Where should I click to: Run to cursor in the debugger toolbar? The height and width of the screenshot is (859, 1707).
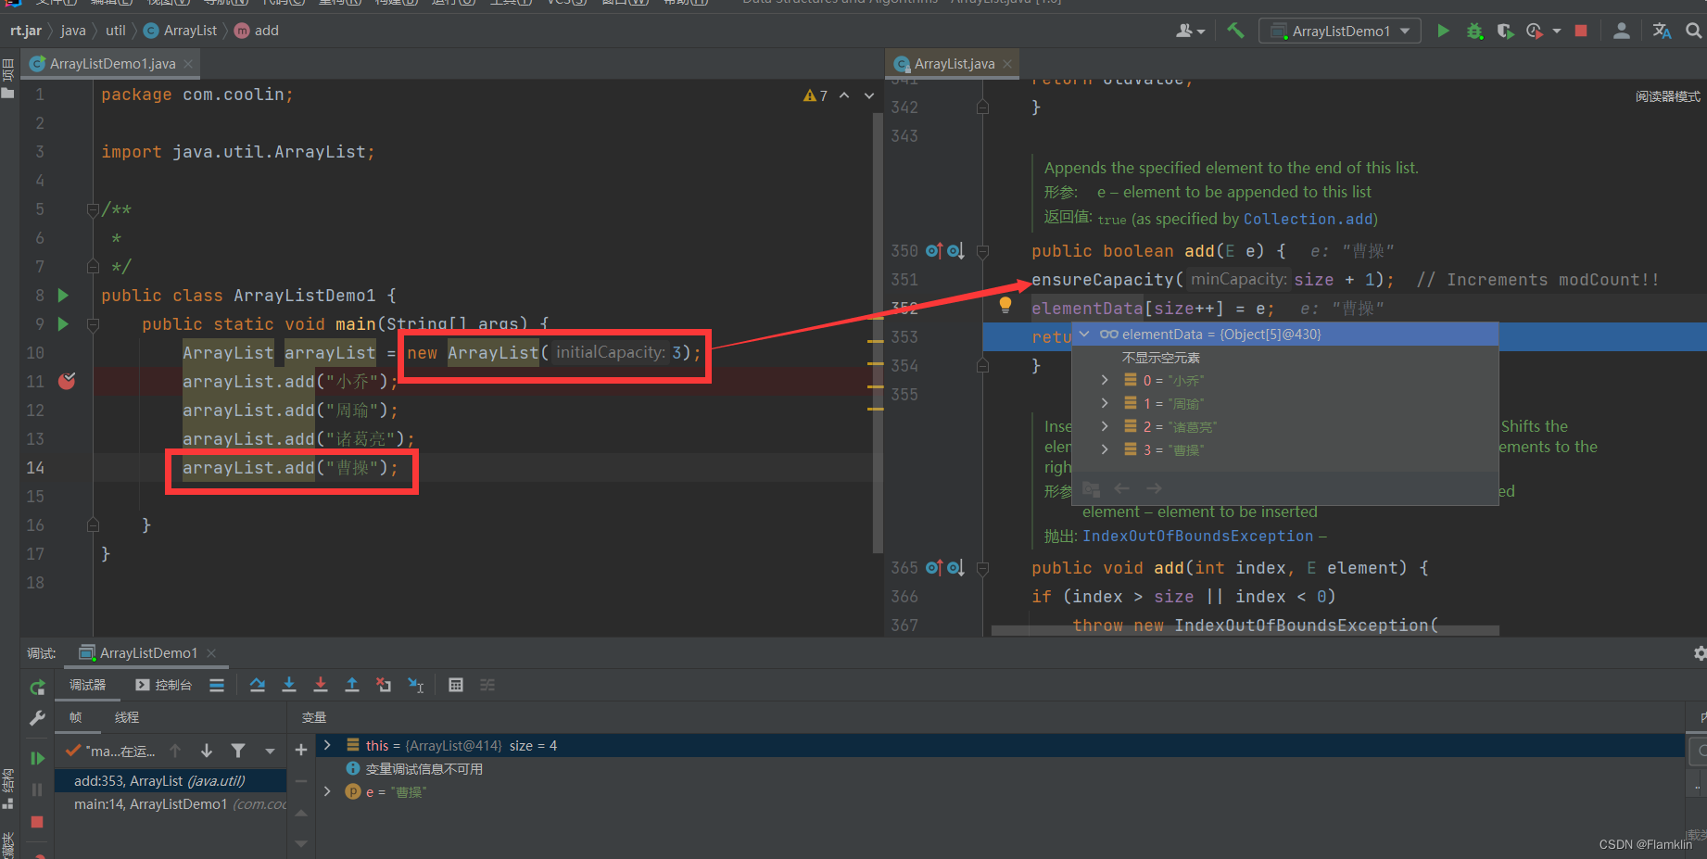416,686
